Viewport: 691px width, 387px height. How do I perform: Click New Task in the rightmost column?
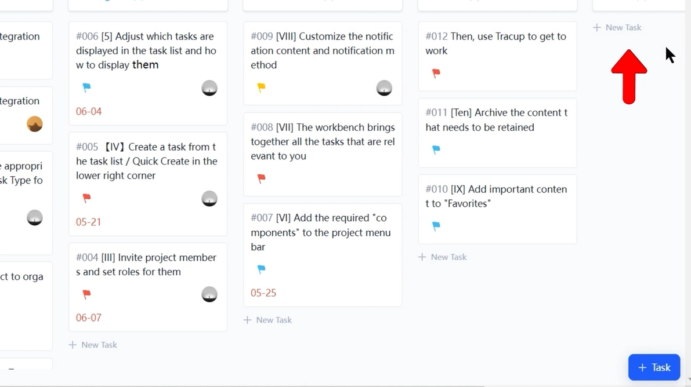(617, 27)
